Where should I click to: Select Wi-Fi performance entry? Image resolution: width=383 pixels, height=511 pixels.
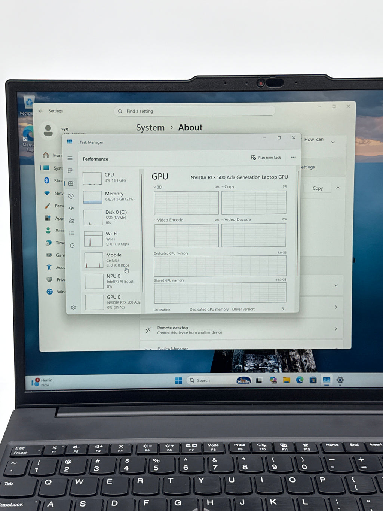111,238
